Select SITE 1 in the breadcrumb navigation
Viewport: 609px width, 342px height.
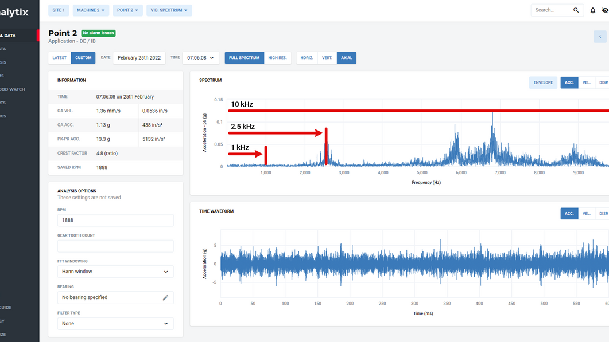coord(58,10)
